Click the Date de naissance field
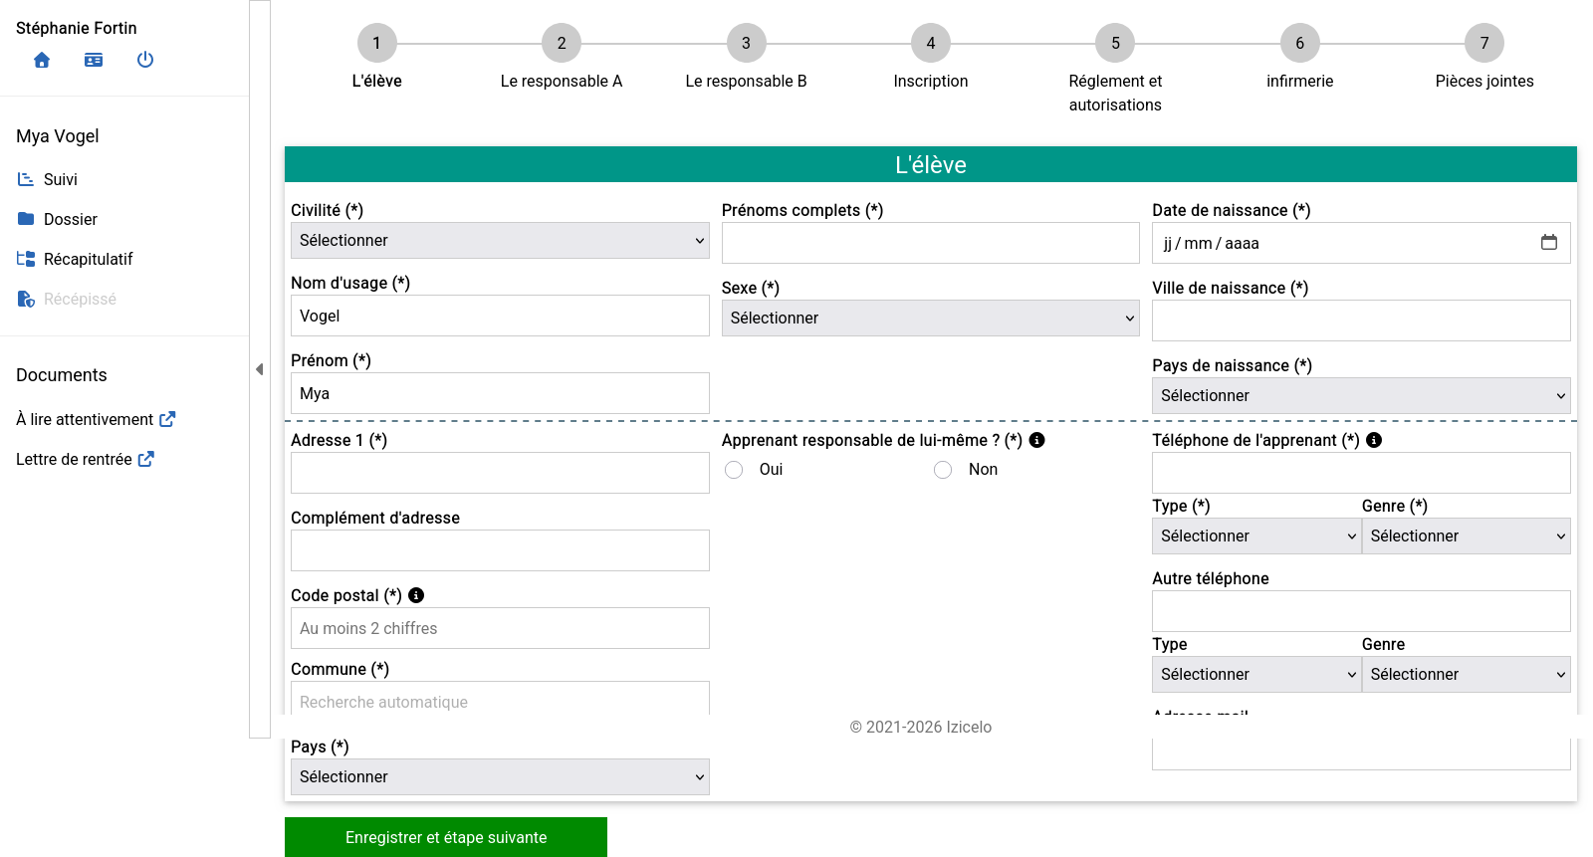 click(x=1361, y=243)
